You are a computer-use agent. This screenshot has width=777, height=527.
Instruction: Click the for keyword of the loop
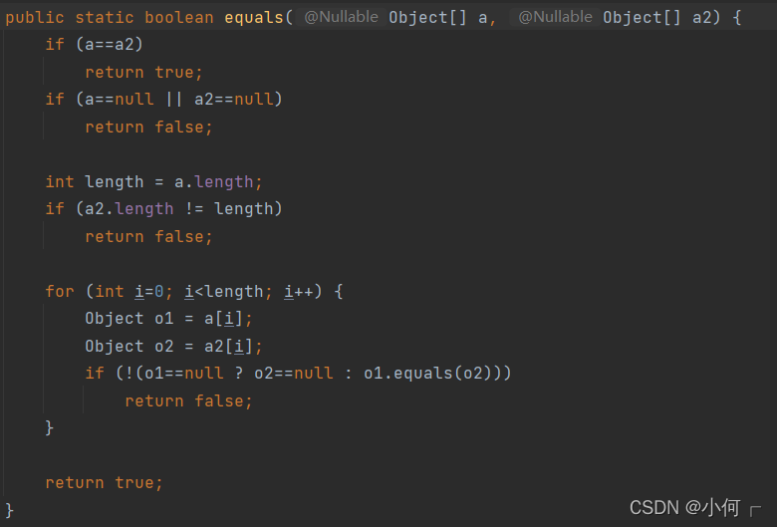coord(60,291)
